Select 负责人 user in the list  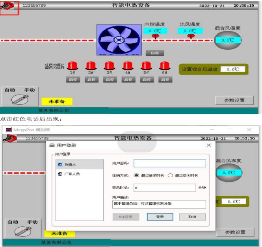point(80,164)
